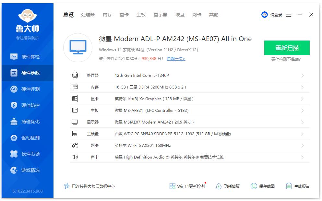Click the green 重新扫描 rescan button
This screenshot has width=322, height=201.
coord(287,48)
